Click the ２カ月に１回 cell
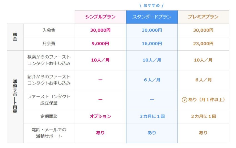Screen dimensions: 236x148 204,116
